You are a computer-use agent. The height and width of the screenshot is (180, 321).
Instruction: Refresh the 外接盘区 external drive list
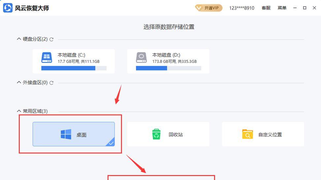point(51,83)
